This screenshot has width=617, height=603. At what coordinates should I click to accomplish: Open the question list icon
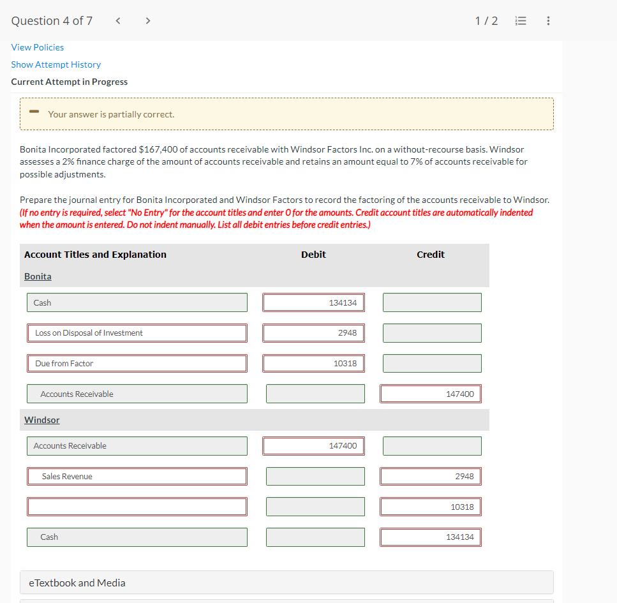[520, 21]
